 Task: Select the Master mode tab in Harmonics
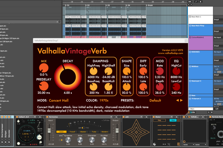point(83,132)
